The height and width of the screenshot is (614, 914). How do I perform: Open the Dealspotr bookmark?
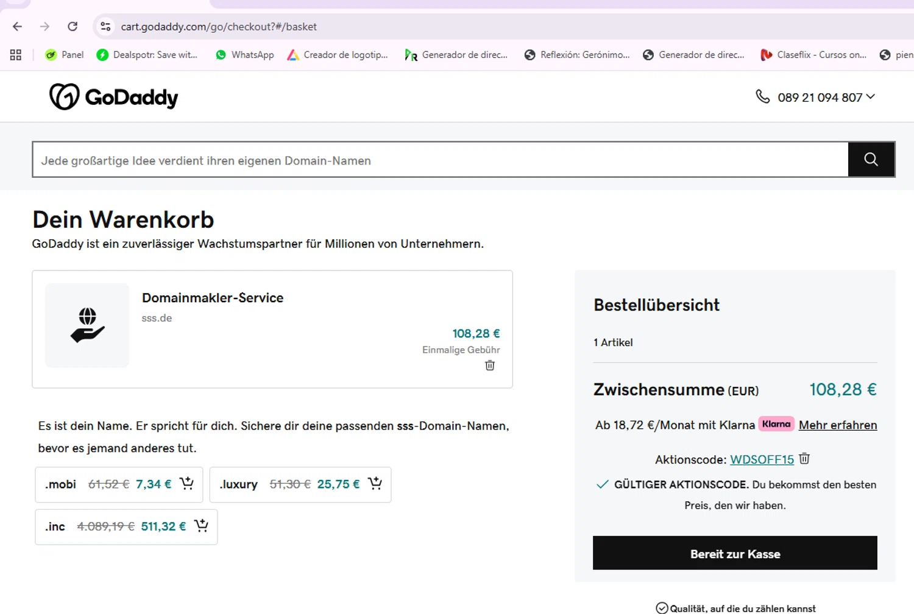pyautogui.click(x=147, y=55)
